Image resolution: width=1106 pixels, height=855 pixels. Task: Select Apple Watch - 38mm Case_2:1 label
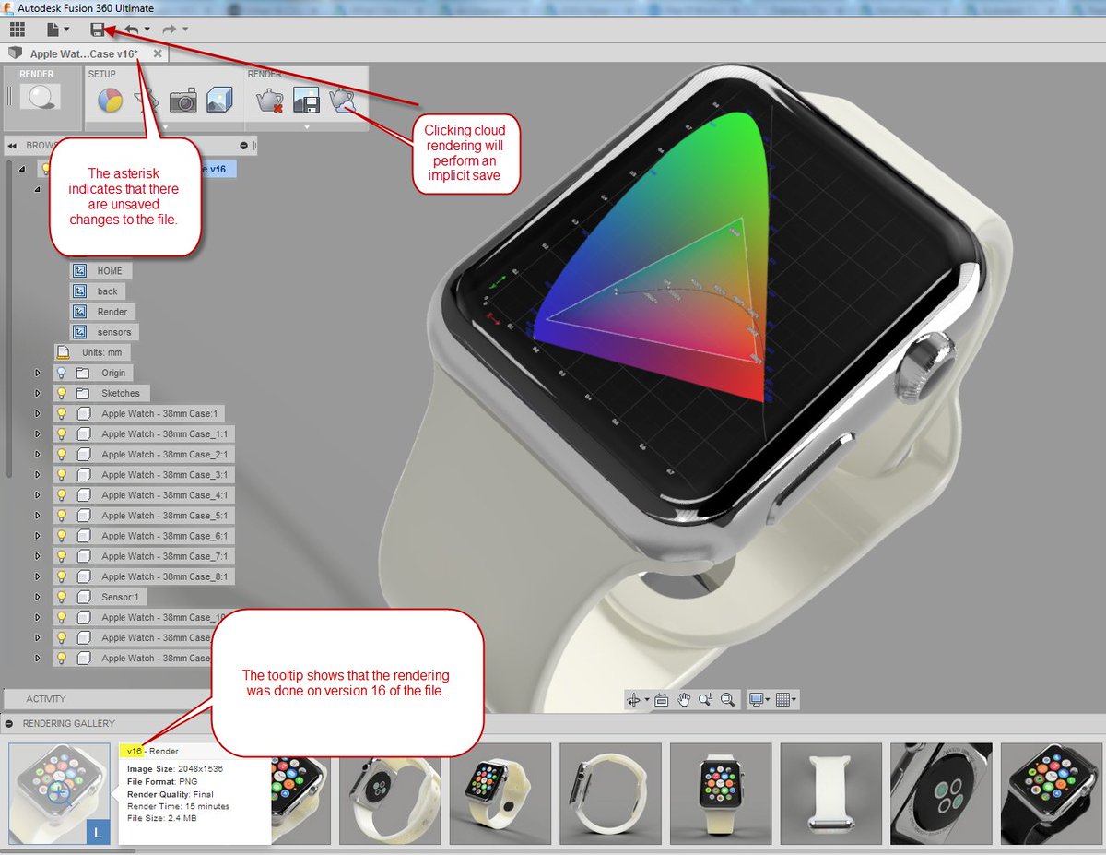(166, 454)
